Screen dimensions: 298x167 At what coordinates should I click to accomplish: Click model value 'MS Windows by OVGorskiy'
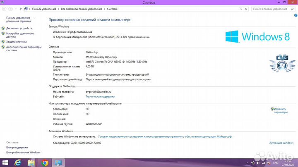coord(101,57)
